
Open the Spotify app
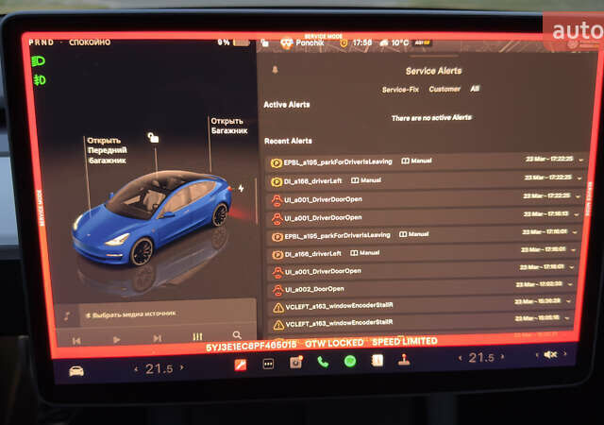(x=350, y=361)
